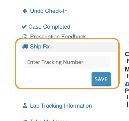Save the tracking number with SAVE button

[x=101, y=79]
